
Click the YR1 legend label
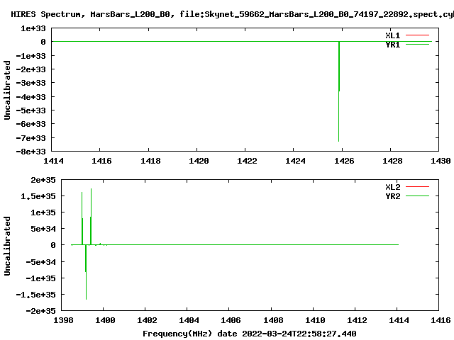coord(392,45)
